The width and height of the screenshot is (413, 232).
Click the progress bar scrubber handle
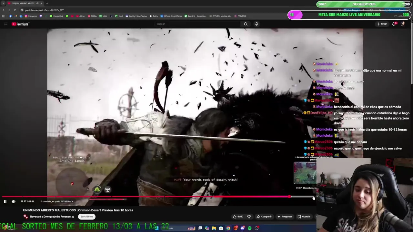tap(290, 197)
